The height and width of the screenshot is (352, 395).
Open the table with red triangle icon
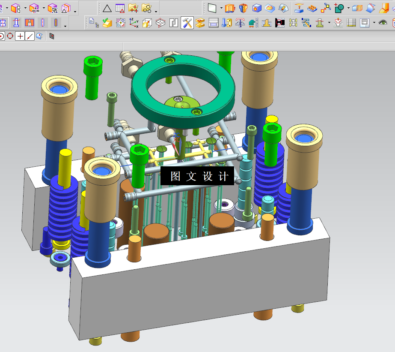click(120, 8)
